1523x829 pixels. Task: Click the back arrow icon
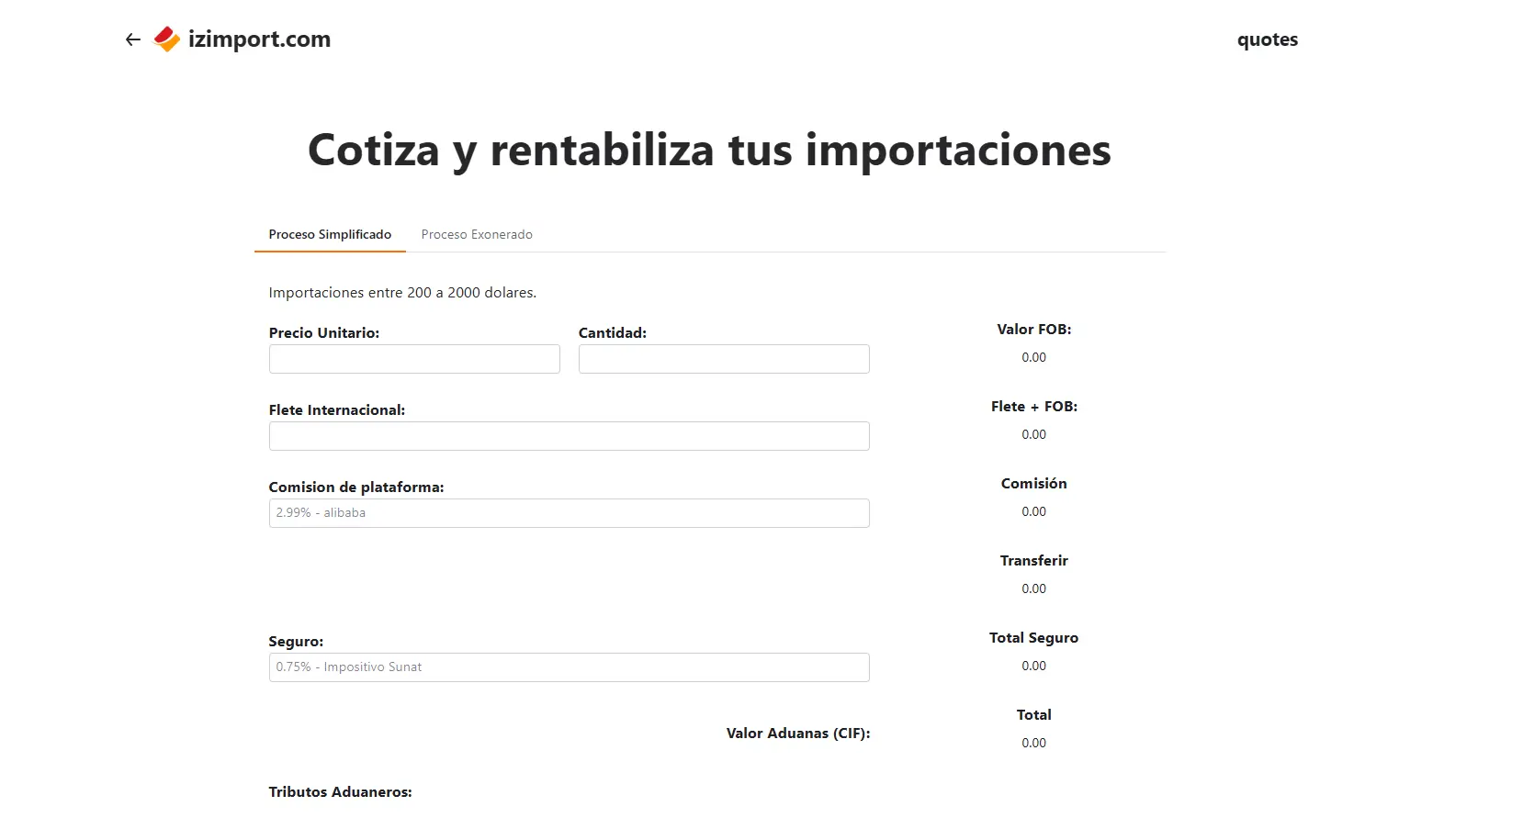133,39
